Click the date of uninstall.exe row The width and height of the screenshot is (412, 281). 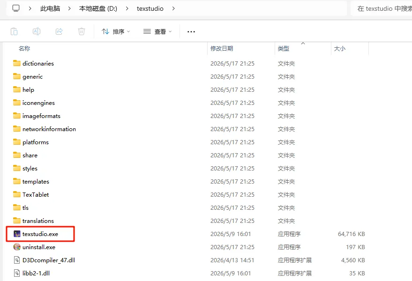click(x=232, y=247)
